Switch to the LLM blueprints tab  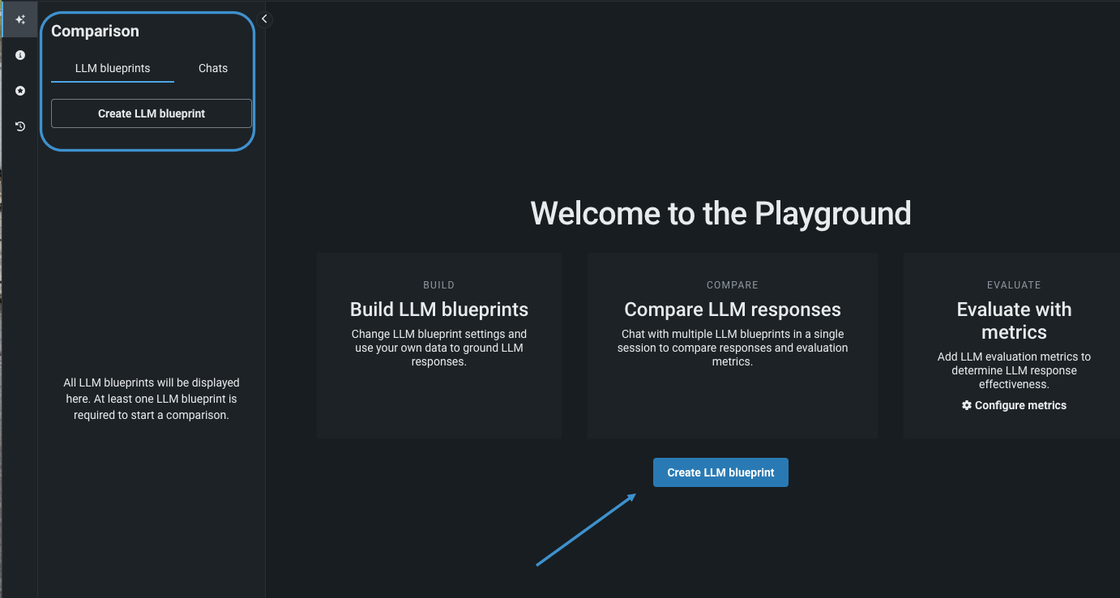[113, 69]
